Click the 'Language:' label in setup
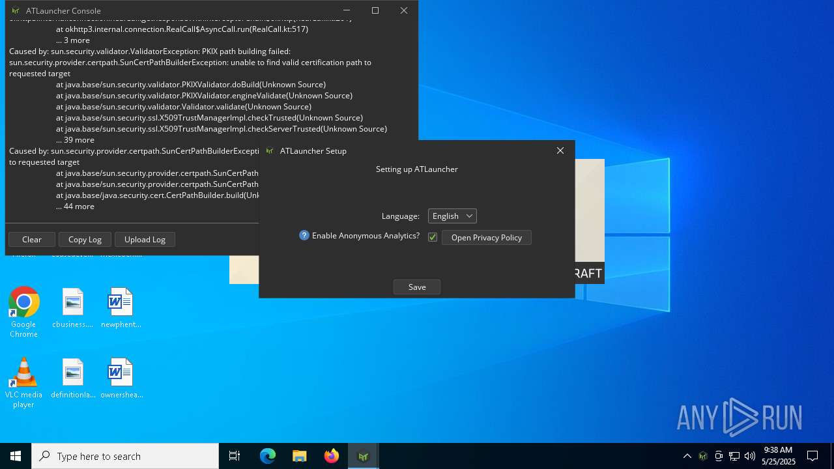834x469 pixels. click(401, 216)
